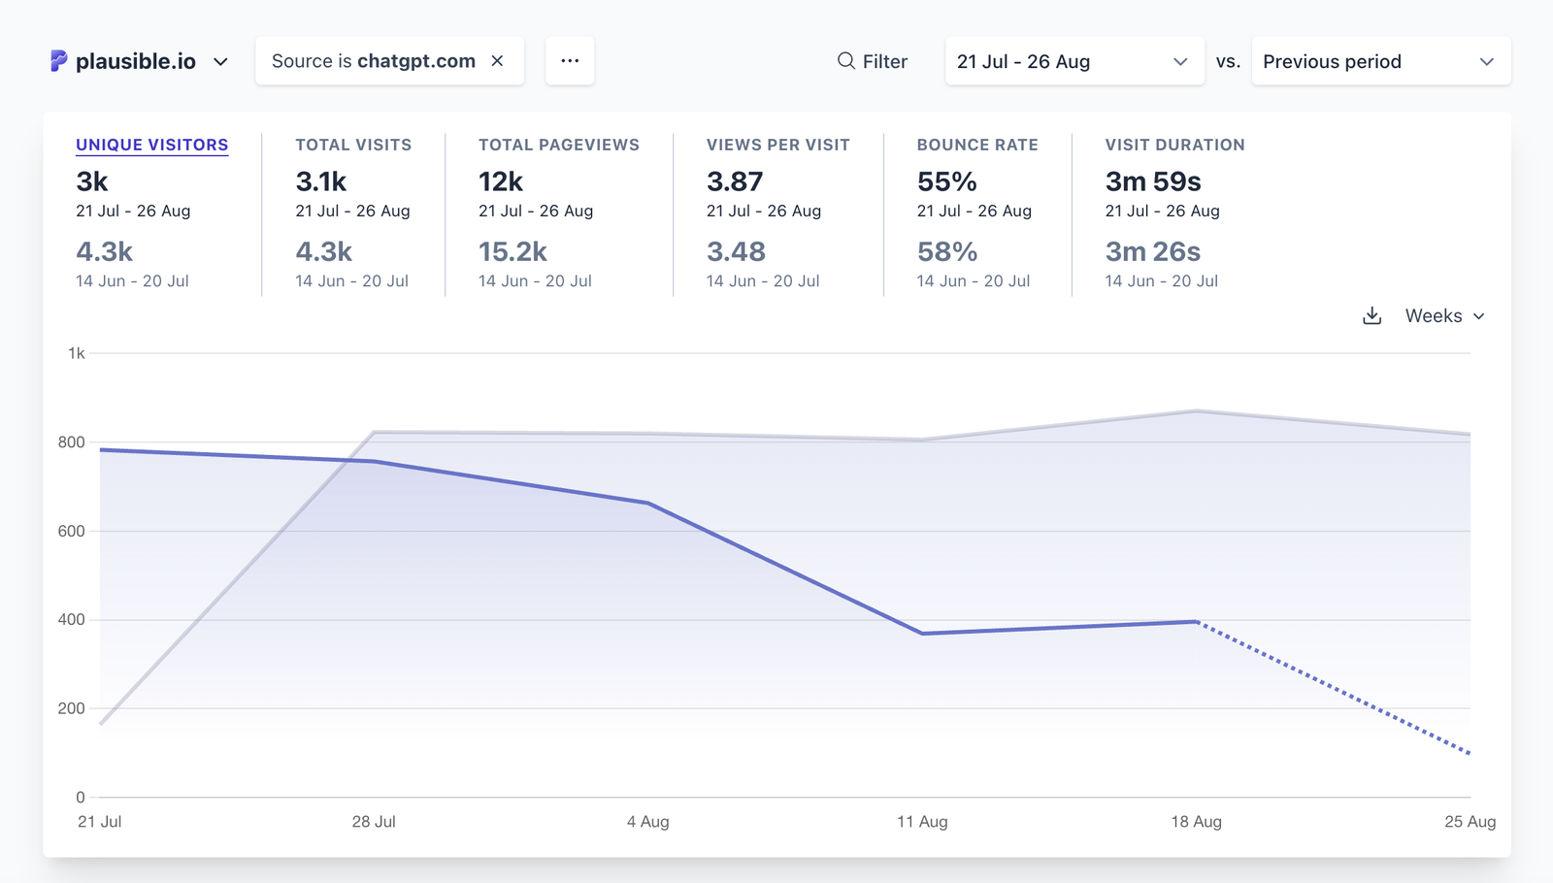
Task: Click the Plausible logo icon
Action: [x=59, y=61]
